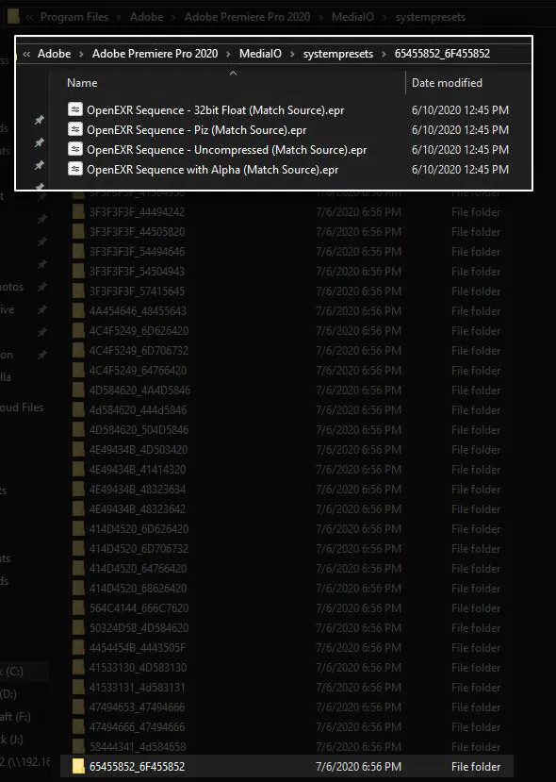Viewport: 556px width, 782px height.
Task: Expand the chevron between systempresets and 65455852_6F455852 in breadcrumb
Action: tap(384, 54)
